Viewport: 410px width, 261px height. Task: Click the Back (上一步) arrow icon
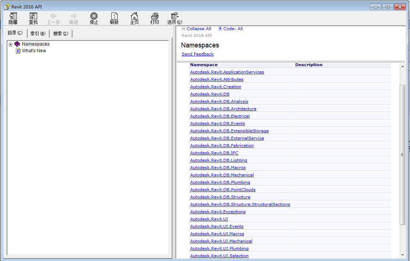(53, 16)
